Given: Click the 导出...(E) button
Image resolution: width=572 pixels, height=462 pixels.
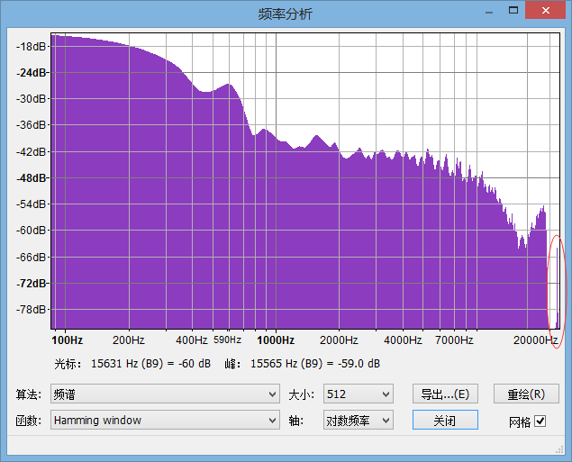Looking at the screenshot, I should [445, 394].
